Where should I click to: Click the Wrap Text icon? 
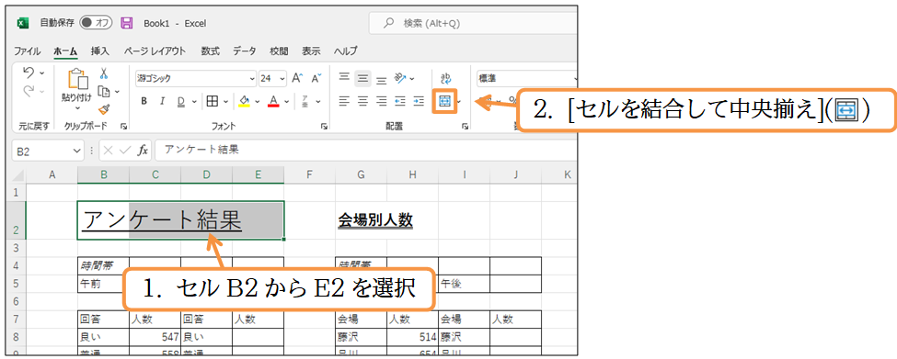coord(445,78)
